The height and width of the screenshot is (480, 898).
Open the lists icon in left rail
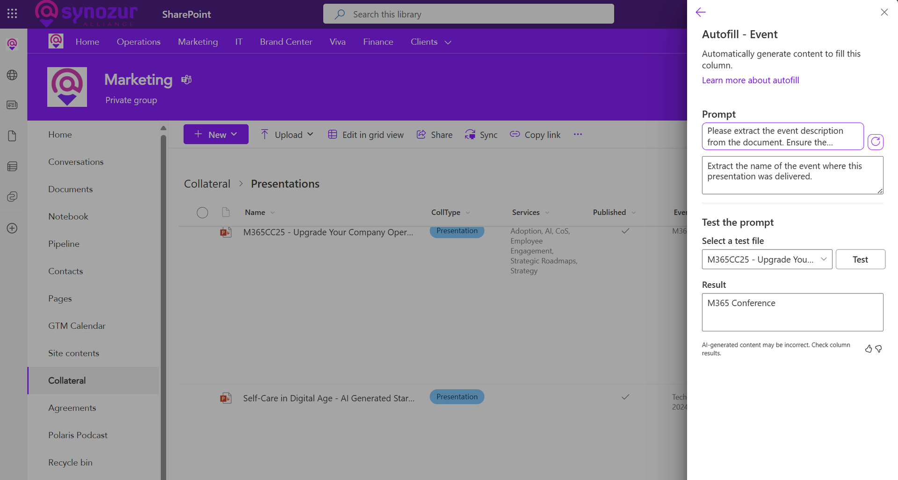click(12, 166)
